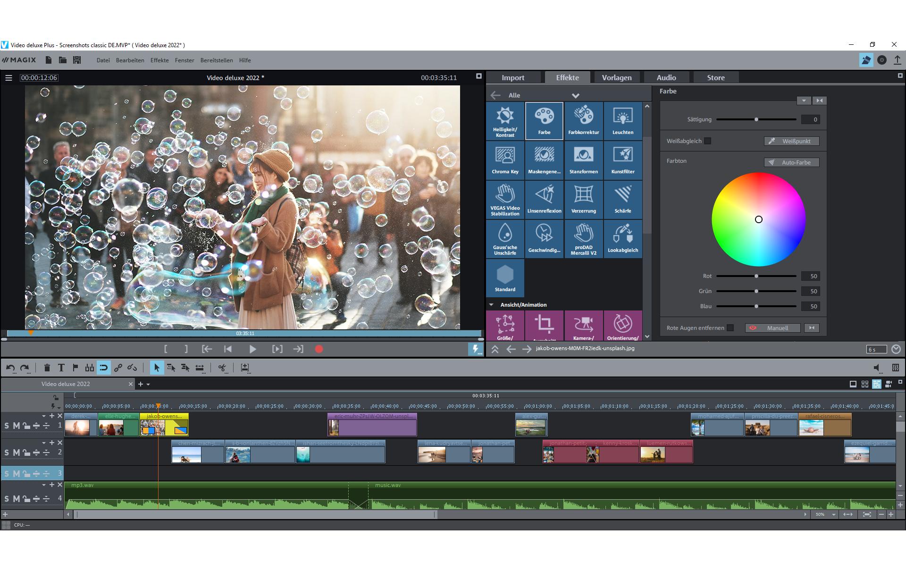Open the zoom level 50% dropdown

click(x=833, y=515)
